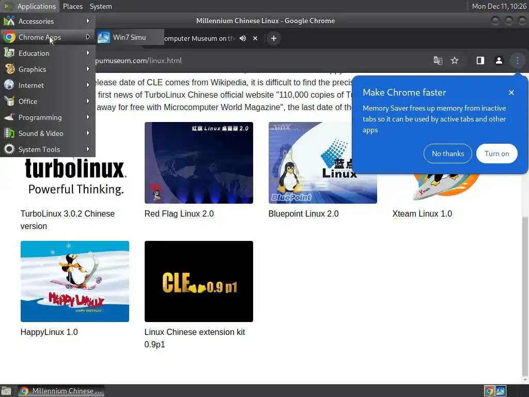Expand the Programming submenu arrow
The image size is (529, 397).
click(88, 117)
